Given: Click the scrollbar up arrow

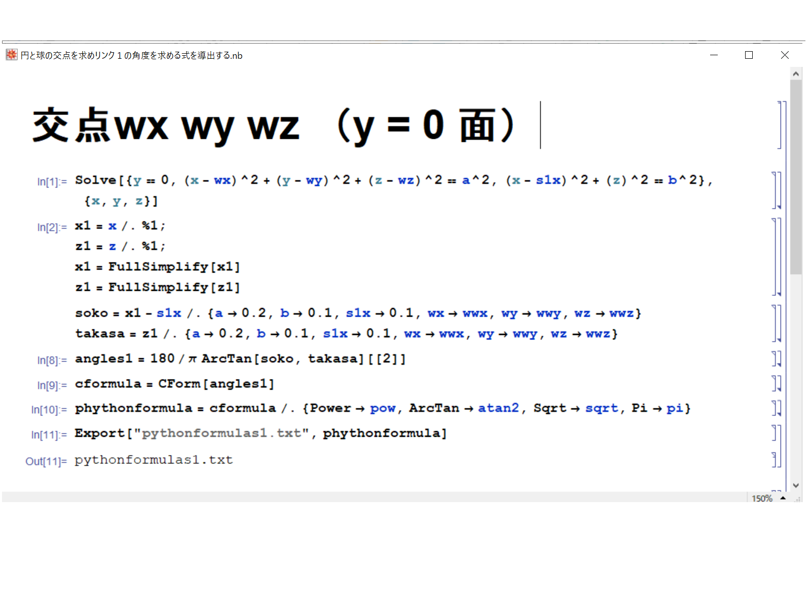Looking at the screenshot, I should [796, 74].
